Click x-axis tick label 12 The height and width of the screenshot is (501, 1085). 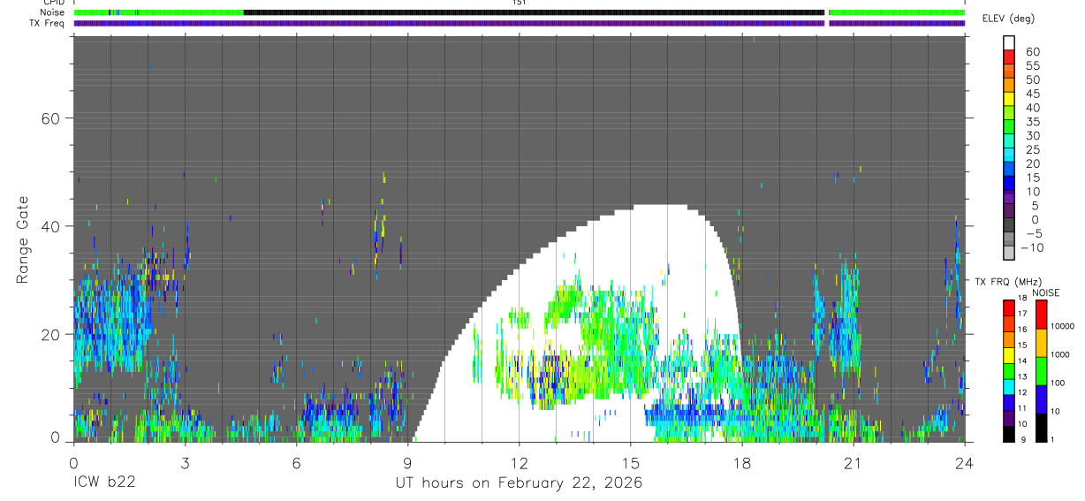pos(519,463)
